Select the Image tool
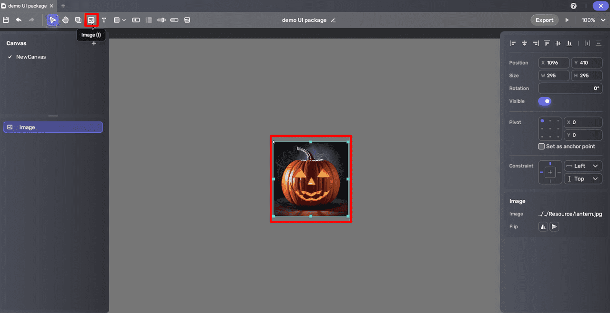The height and width of the screenshot is (313, 610). 91,20
